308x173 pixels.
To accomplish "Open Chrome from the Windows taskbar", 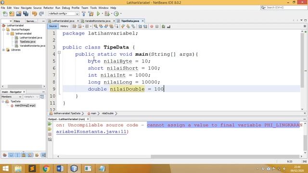I will pos(46,169).
